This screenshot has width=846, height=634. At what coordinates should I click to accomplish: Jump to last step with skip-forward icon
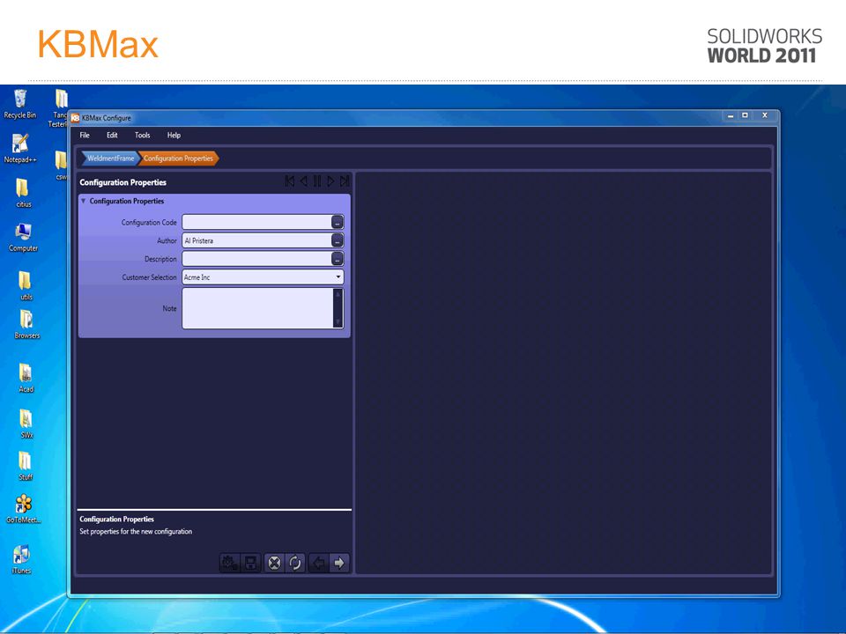pos(345,181)
